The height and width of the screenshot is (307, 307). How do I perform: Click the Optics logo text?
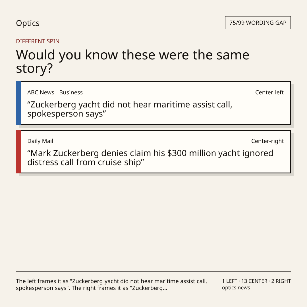pyautogui.click(x=28, y=23)
